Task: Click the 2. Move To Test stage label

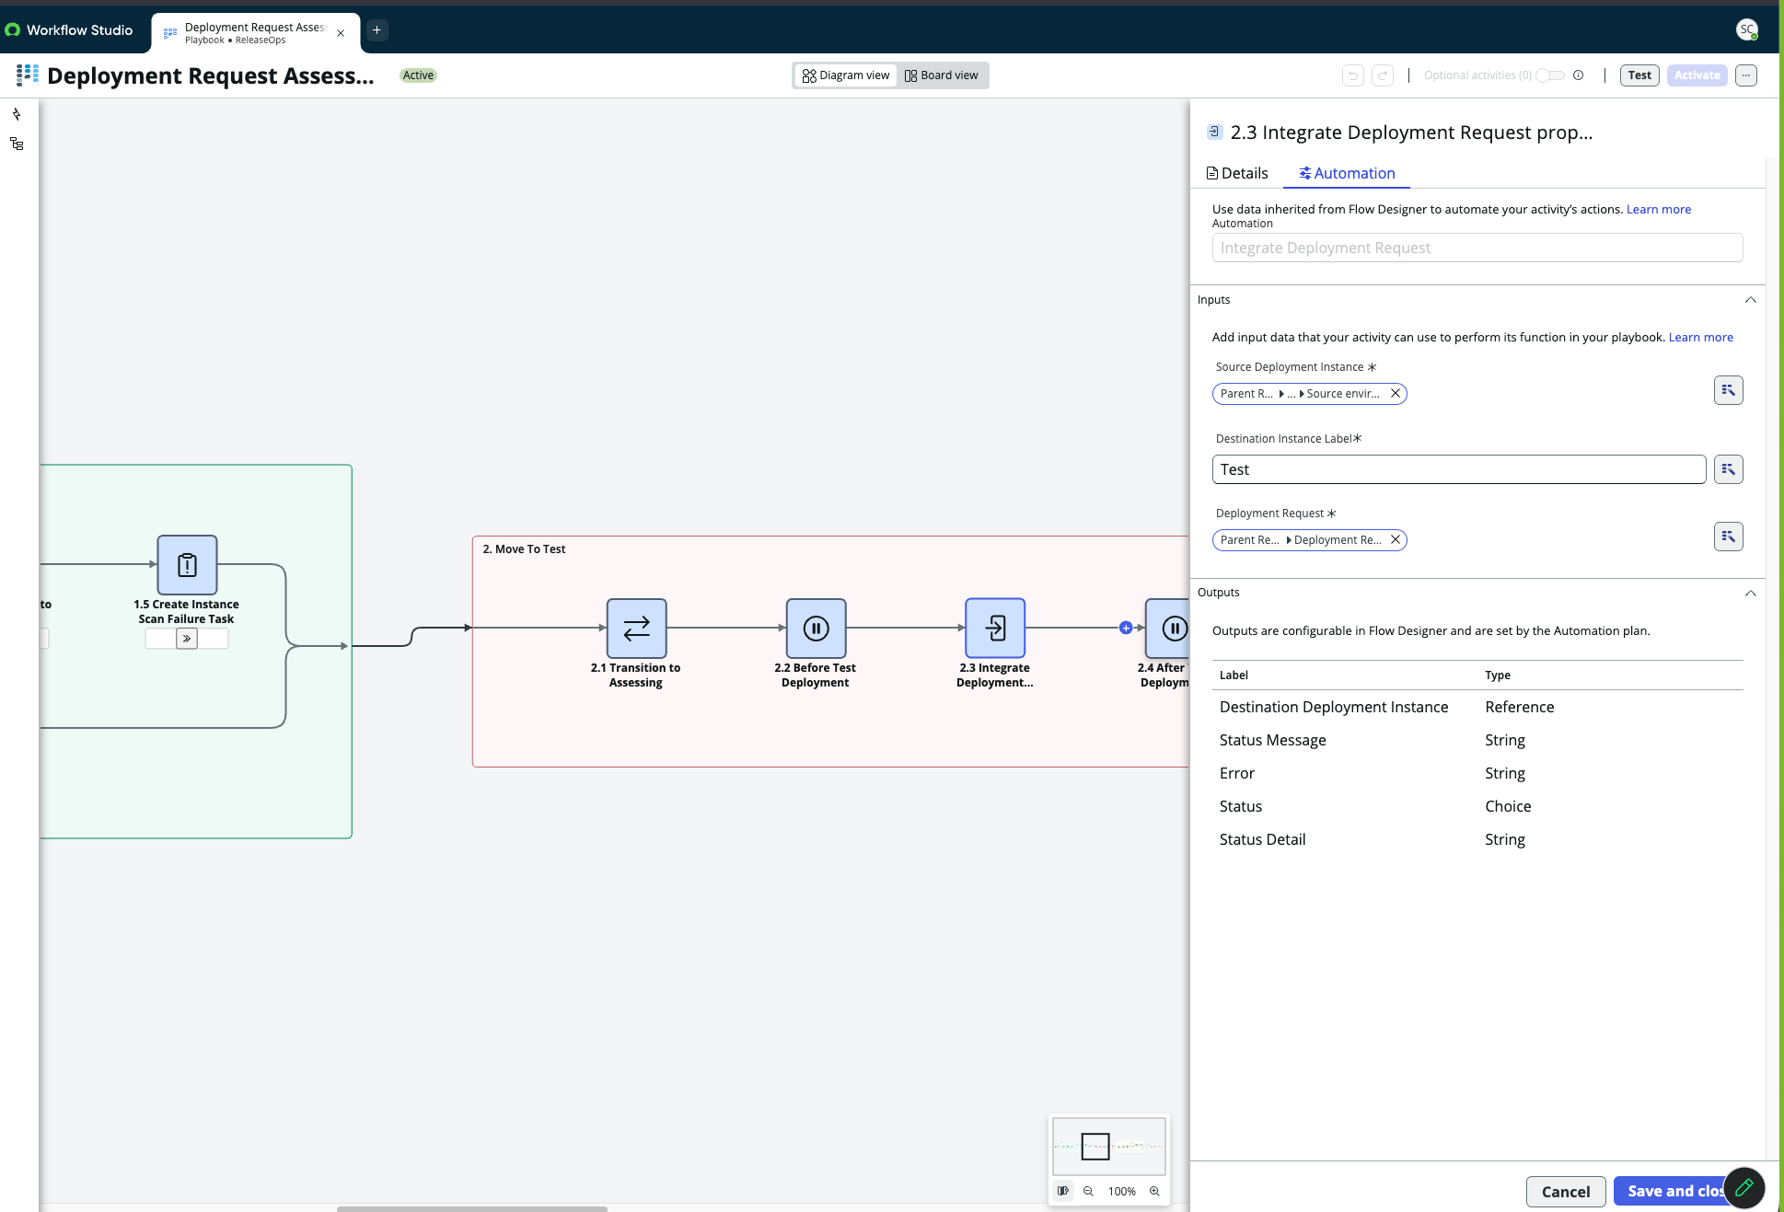Action: (524, 549)
